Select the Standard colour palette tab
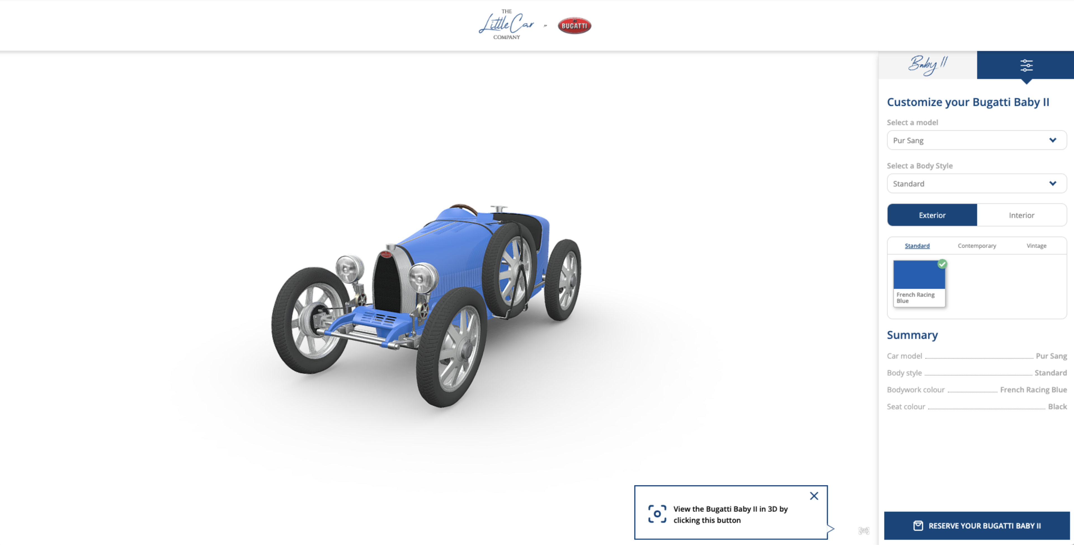Screen dimensions: 1074x545 917,246
